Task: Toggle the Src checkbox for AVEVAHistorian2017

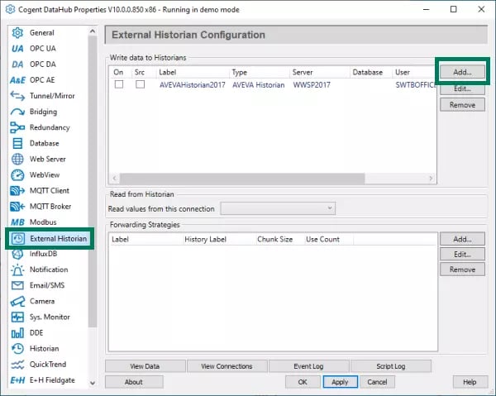Action: tap(141, 85)
